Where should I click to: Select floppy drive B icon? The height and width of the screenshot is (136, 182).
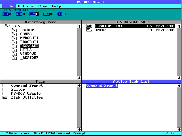pyautogui.click(x=19, y=14)
